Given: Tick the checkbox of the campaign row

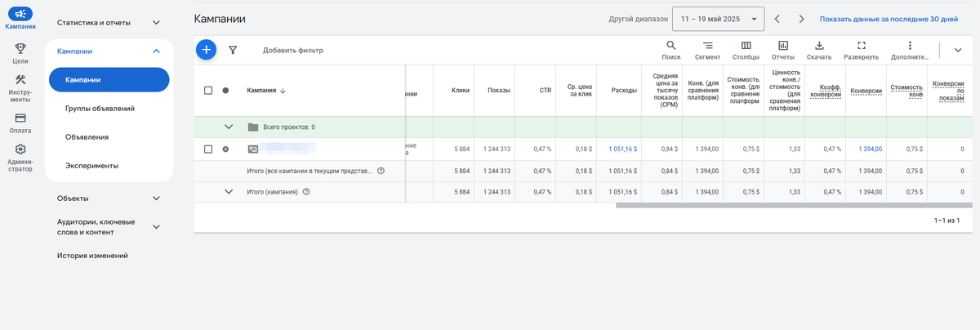Looking at the screenshot, I should click(208, 149).
